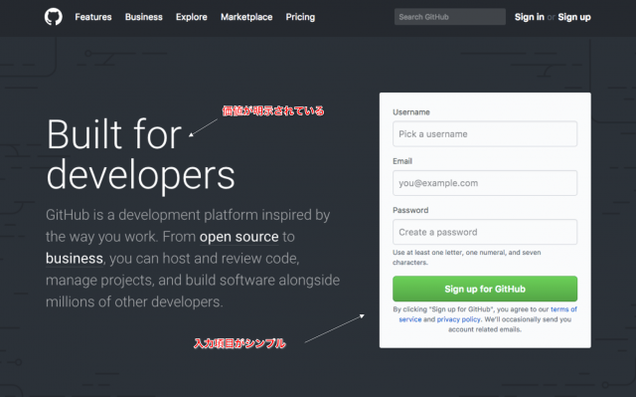Screen dimensions: 636x397
Task: View the Pricing page
Action: 300,17
